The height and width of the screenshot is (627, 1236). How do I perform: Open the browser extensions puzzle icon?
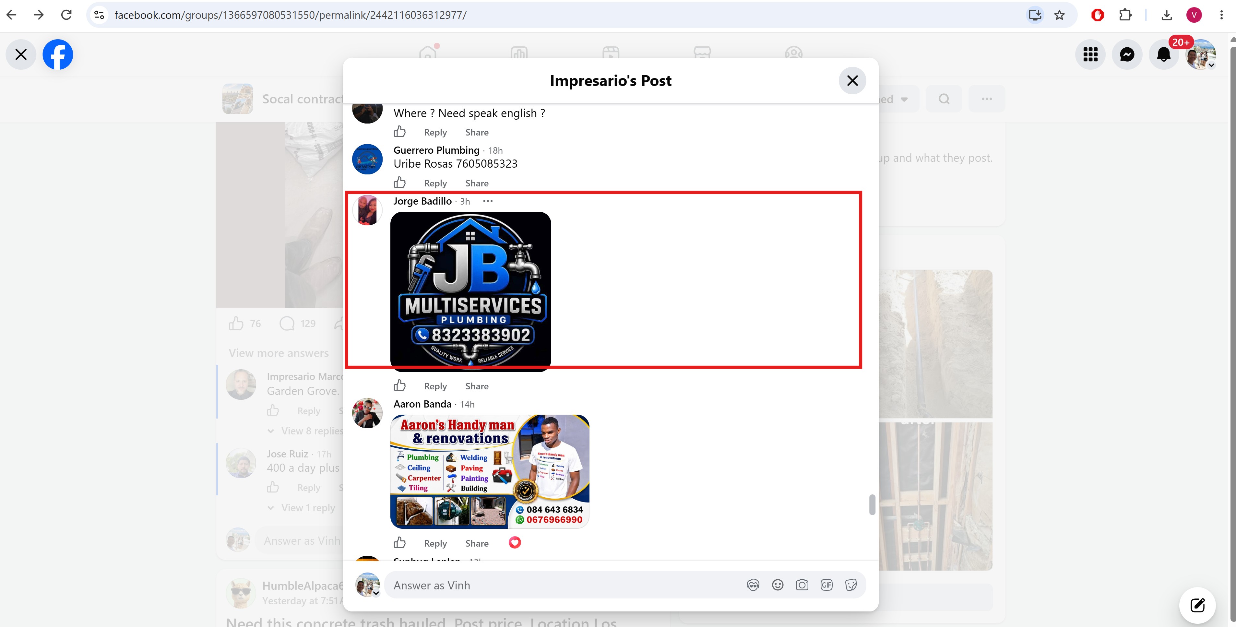pyautogui.click(x=1125, y=15)
